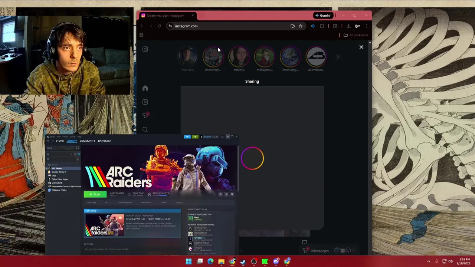View thekaymas story
This screenshot has width=475, height=267.
coord(265,57)
